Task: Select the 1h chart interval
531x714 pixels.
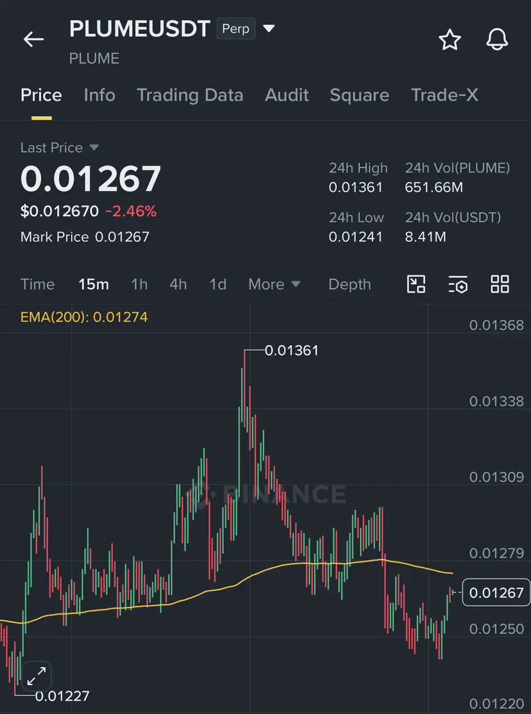Action: (139, 285)
